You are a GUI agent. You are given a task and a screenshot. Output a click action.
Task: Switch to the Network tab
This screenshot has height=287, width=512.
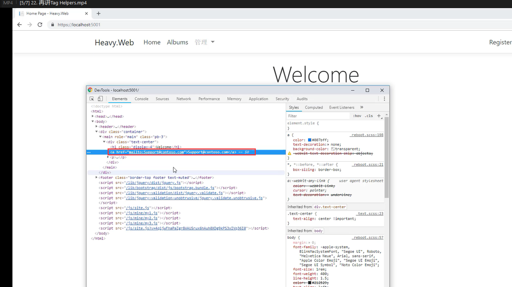[x=184, y=99]
